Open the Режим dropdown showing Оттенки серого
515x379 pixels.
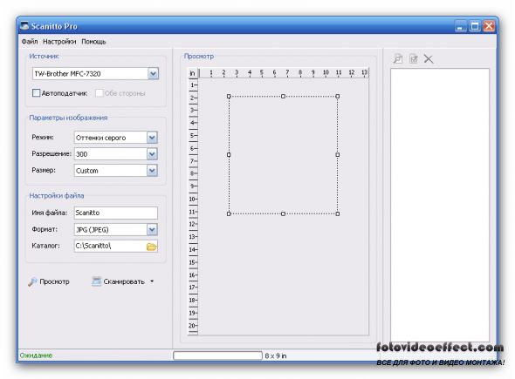coord(152,138)
